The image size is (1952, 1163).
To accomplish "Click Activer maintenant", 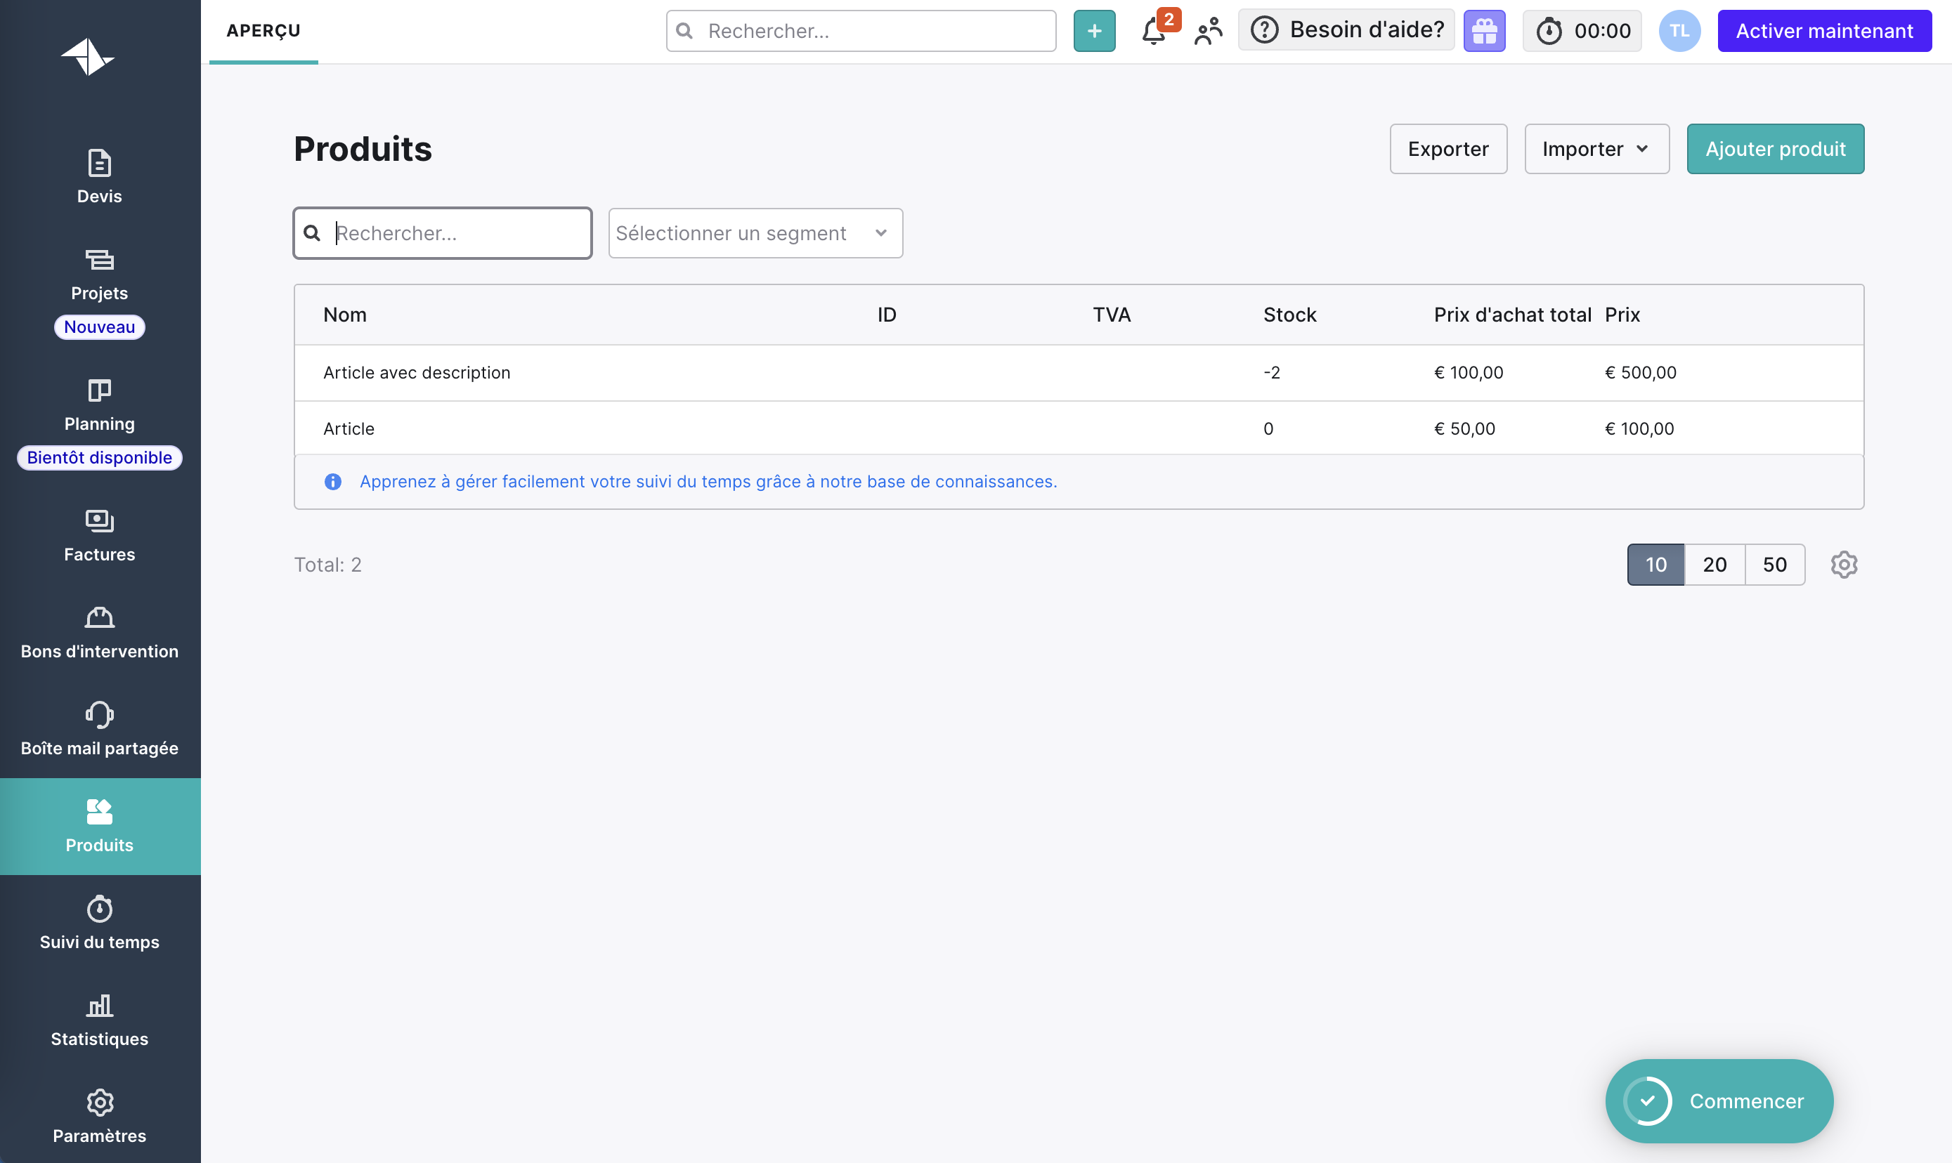I will [x=1824, y=32].
